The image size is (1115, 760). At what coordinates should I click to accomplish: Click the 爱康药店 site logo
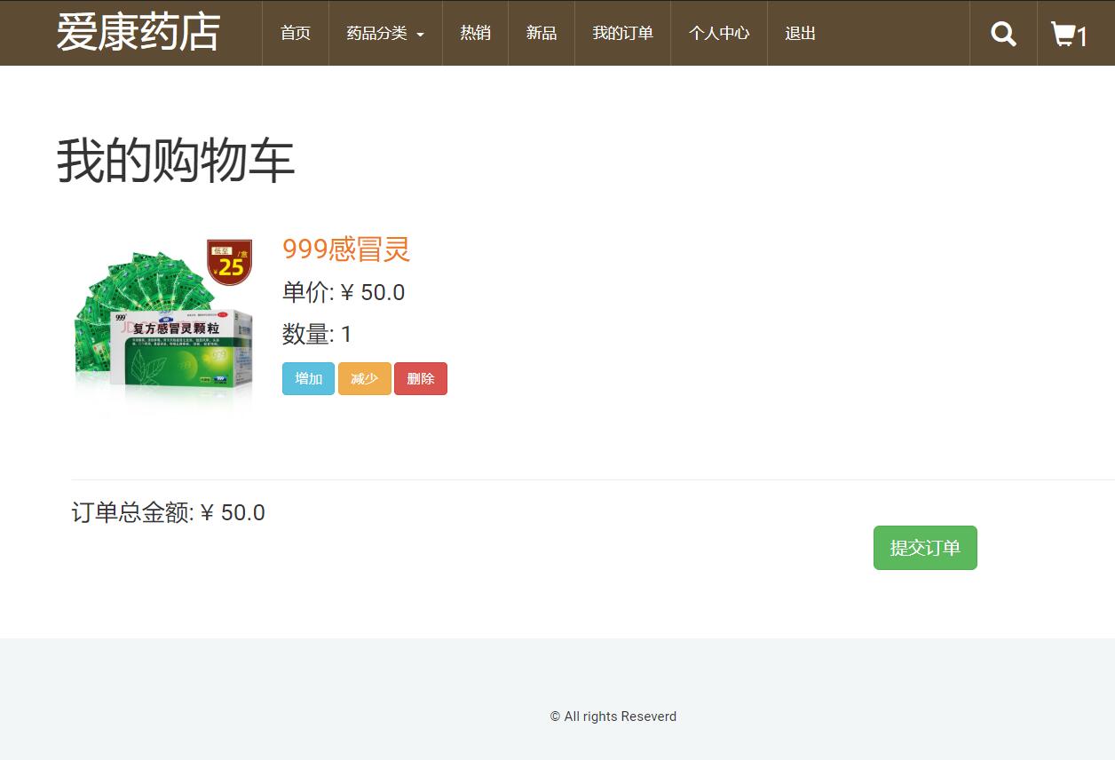pos(138,33)
